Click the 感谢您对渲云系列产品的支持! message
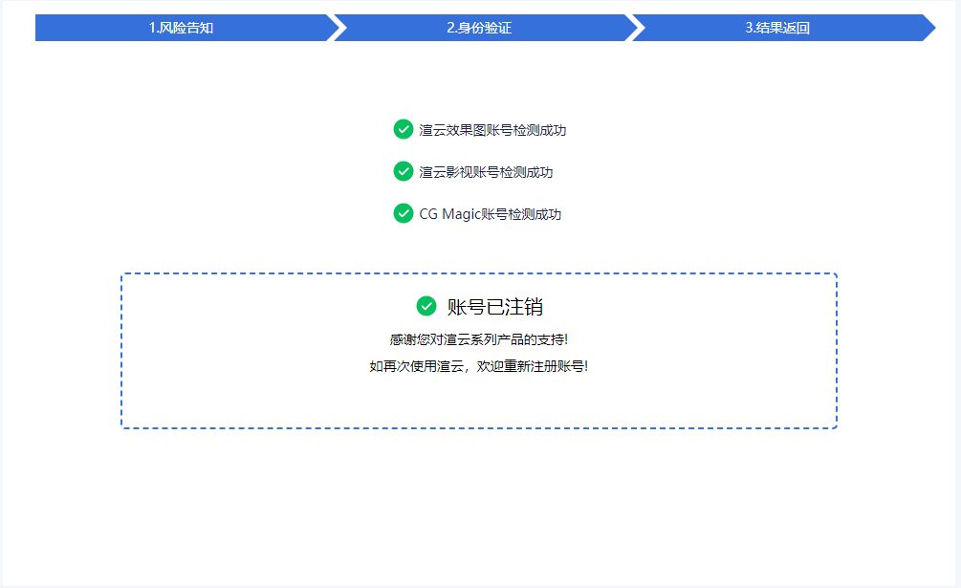This screenshot has height=588, width=961. pos(479,339)
